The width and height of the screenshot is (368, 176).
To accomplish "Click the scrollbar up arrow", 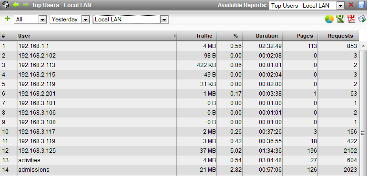I will click(x=363, y=46).
